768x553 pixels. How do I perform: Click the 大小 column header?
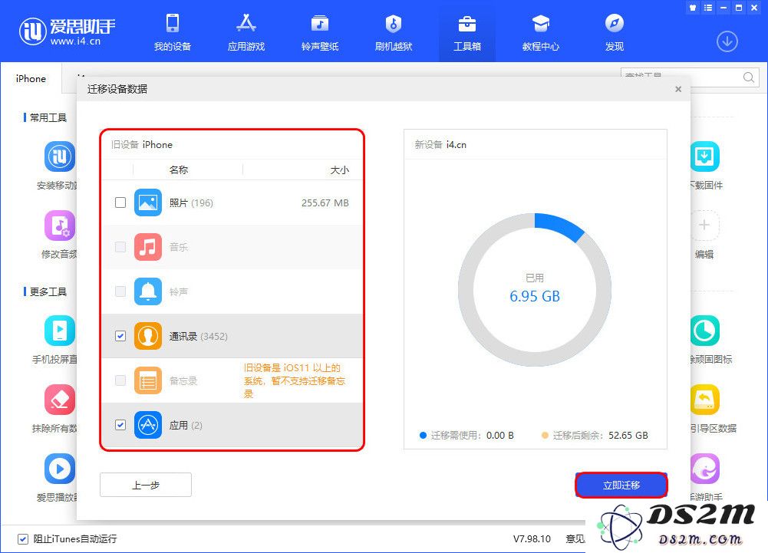[x=339, y=170]
